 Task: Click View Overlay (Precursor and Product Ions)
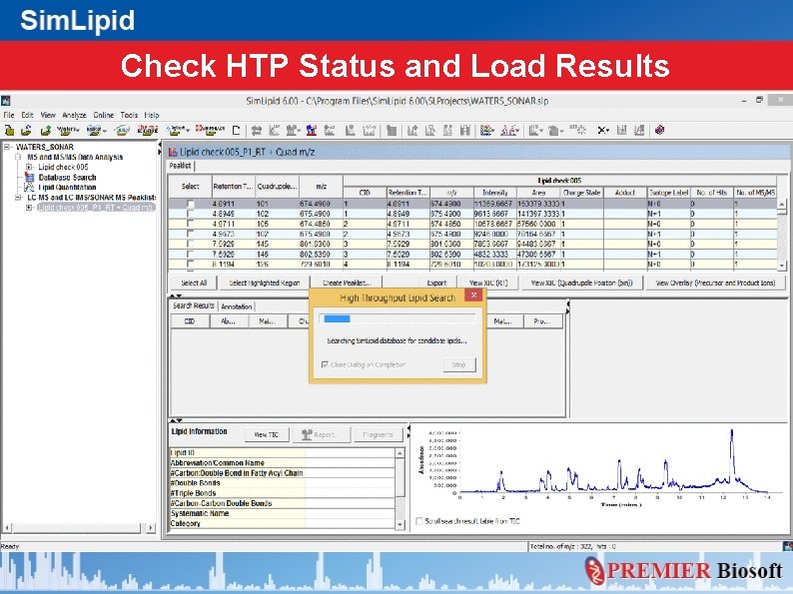click(x=715, y=284)
